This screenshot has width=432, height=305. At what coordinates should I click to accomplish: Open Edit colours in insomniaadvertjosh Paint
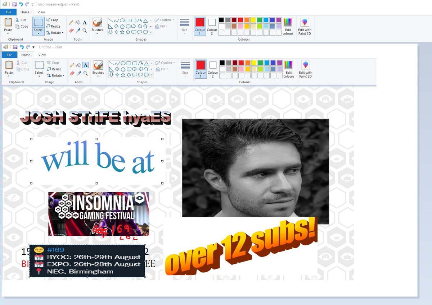[x=288, y=26]
